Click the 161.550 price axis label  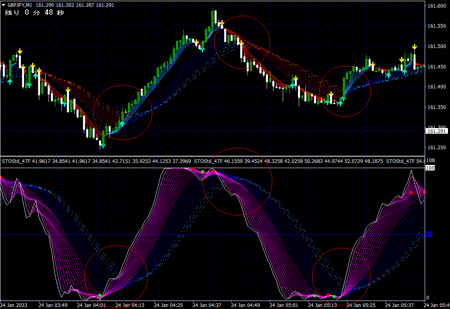pos(436,26)
